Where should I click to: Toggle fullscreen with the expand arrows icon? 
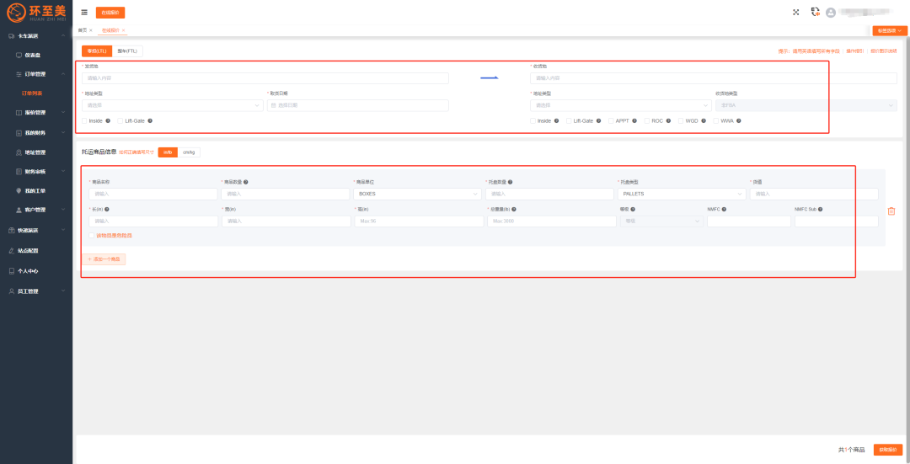click(x=796, y=12)
